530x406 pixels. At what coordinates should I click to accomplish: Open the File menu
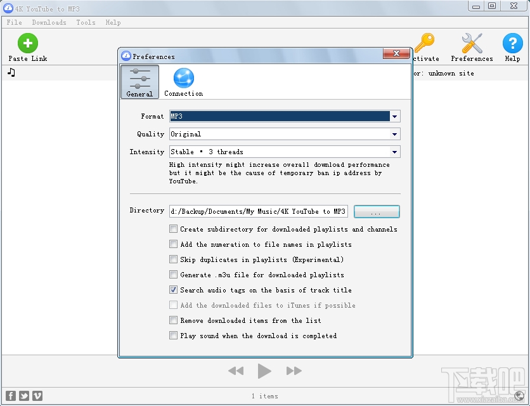click(x=14, y=22)
